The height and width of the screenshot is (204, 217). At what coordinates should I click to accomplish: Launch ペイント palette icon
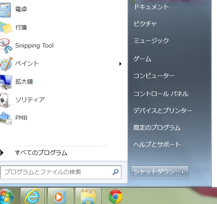coord(6,64)
